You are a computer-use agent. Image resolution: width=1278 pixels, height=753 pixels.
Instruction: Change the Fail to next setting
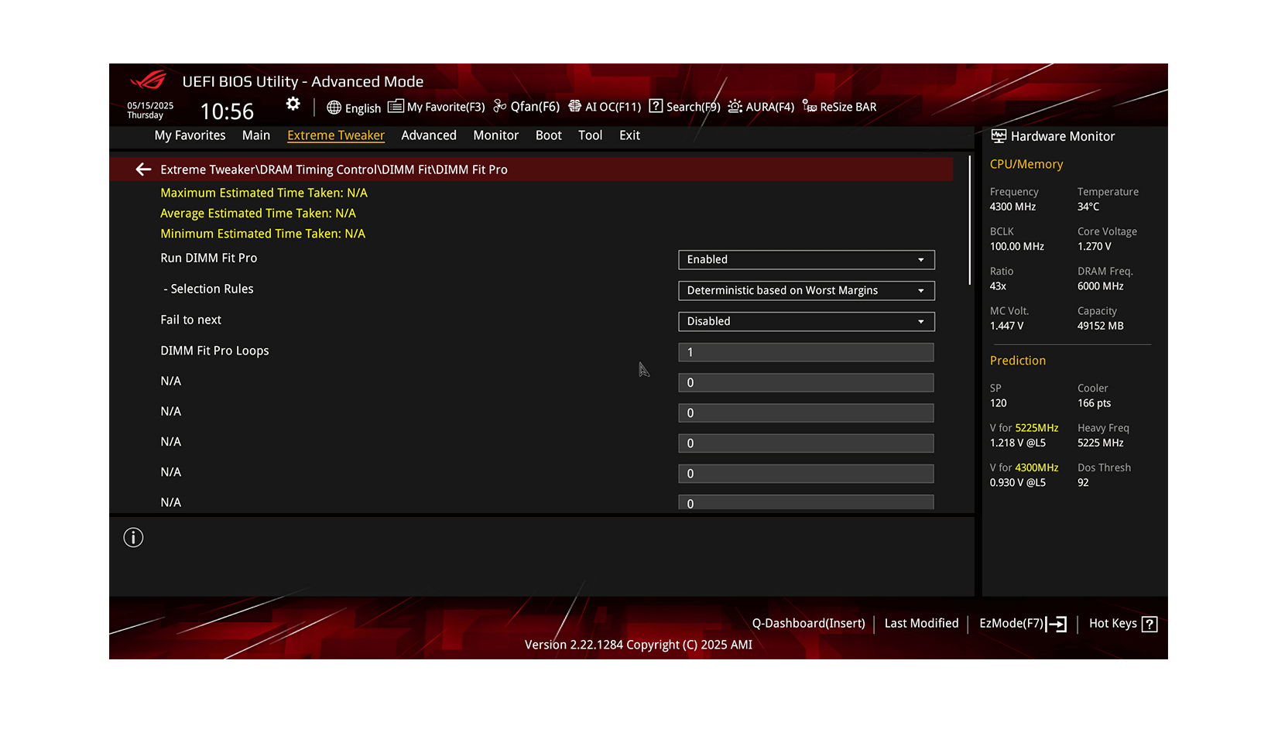tap(805, 321)
